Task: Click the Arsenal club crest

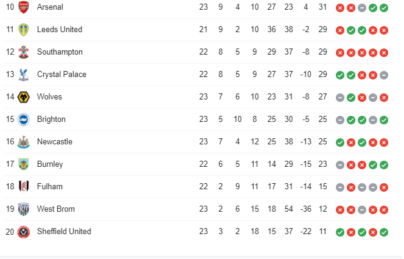Action: 24,7
